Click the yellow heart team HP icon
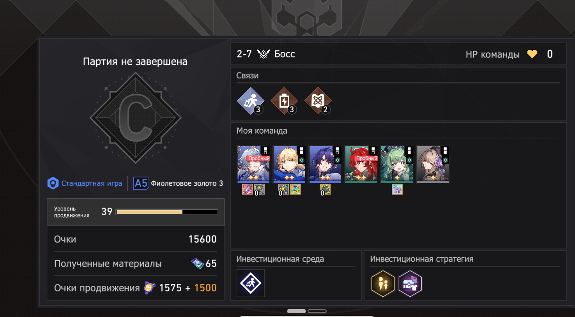 (x=532, y=54)
